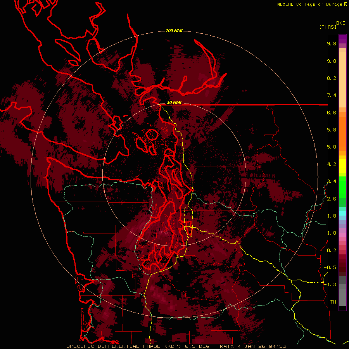Click the 3.4 legend value
Viewport: 349px width, 349px height.
332,181
